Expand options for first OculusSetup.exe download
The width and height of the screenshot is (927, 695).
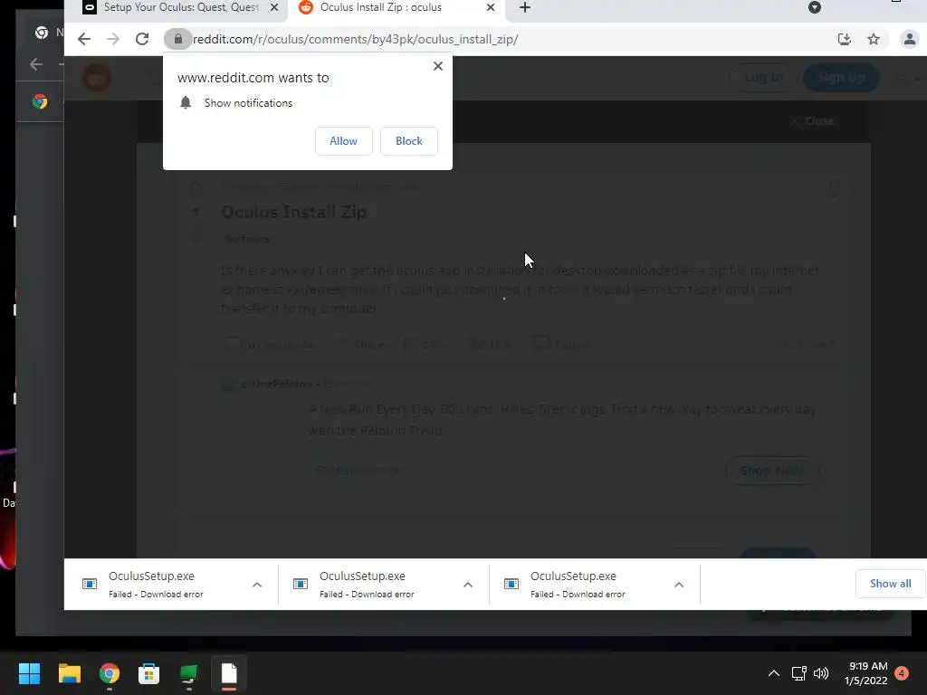coord(257,586)
